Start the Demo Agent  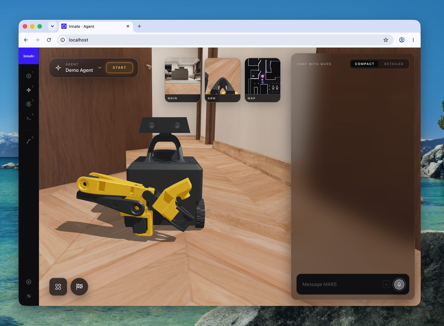(x=119, y=68)
